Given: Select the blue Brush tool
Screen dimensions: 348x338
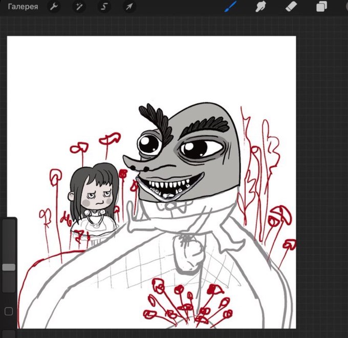Looking at the screenshot, I should tap(230, 7).
